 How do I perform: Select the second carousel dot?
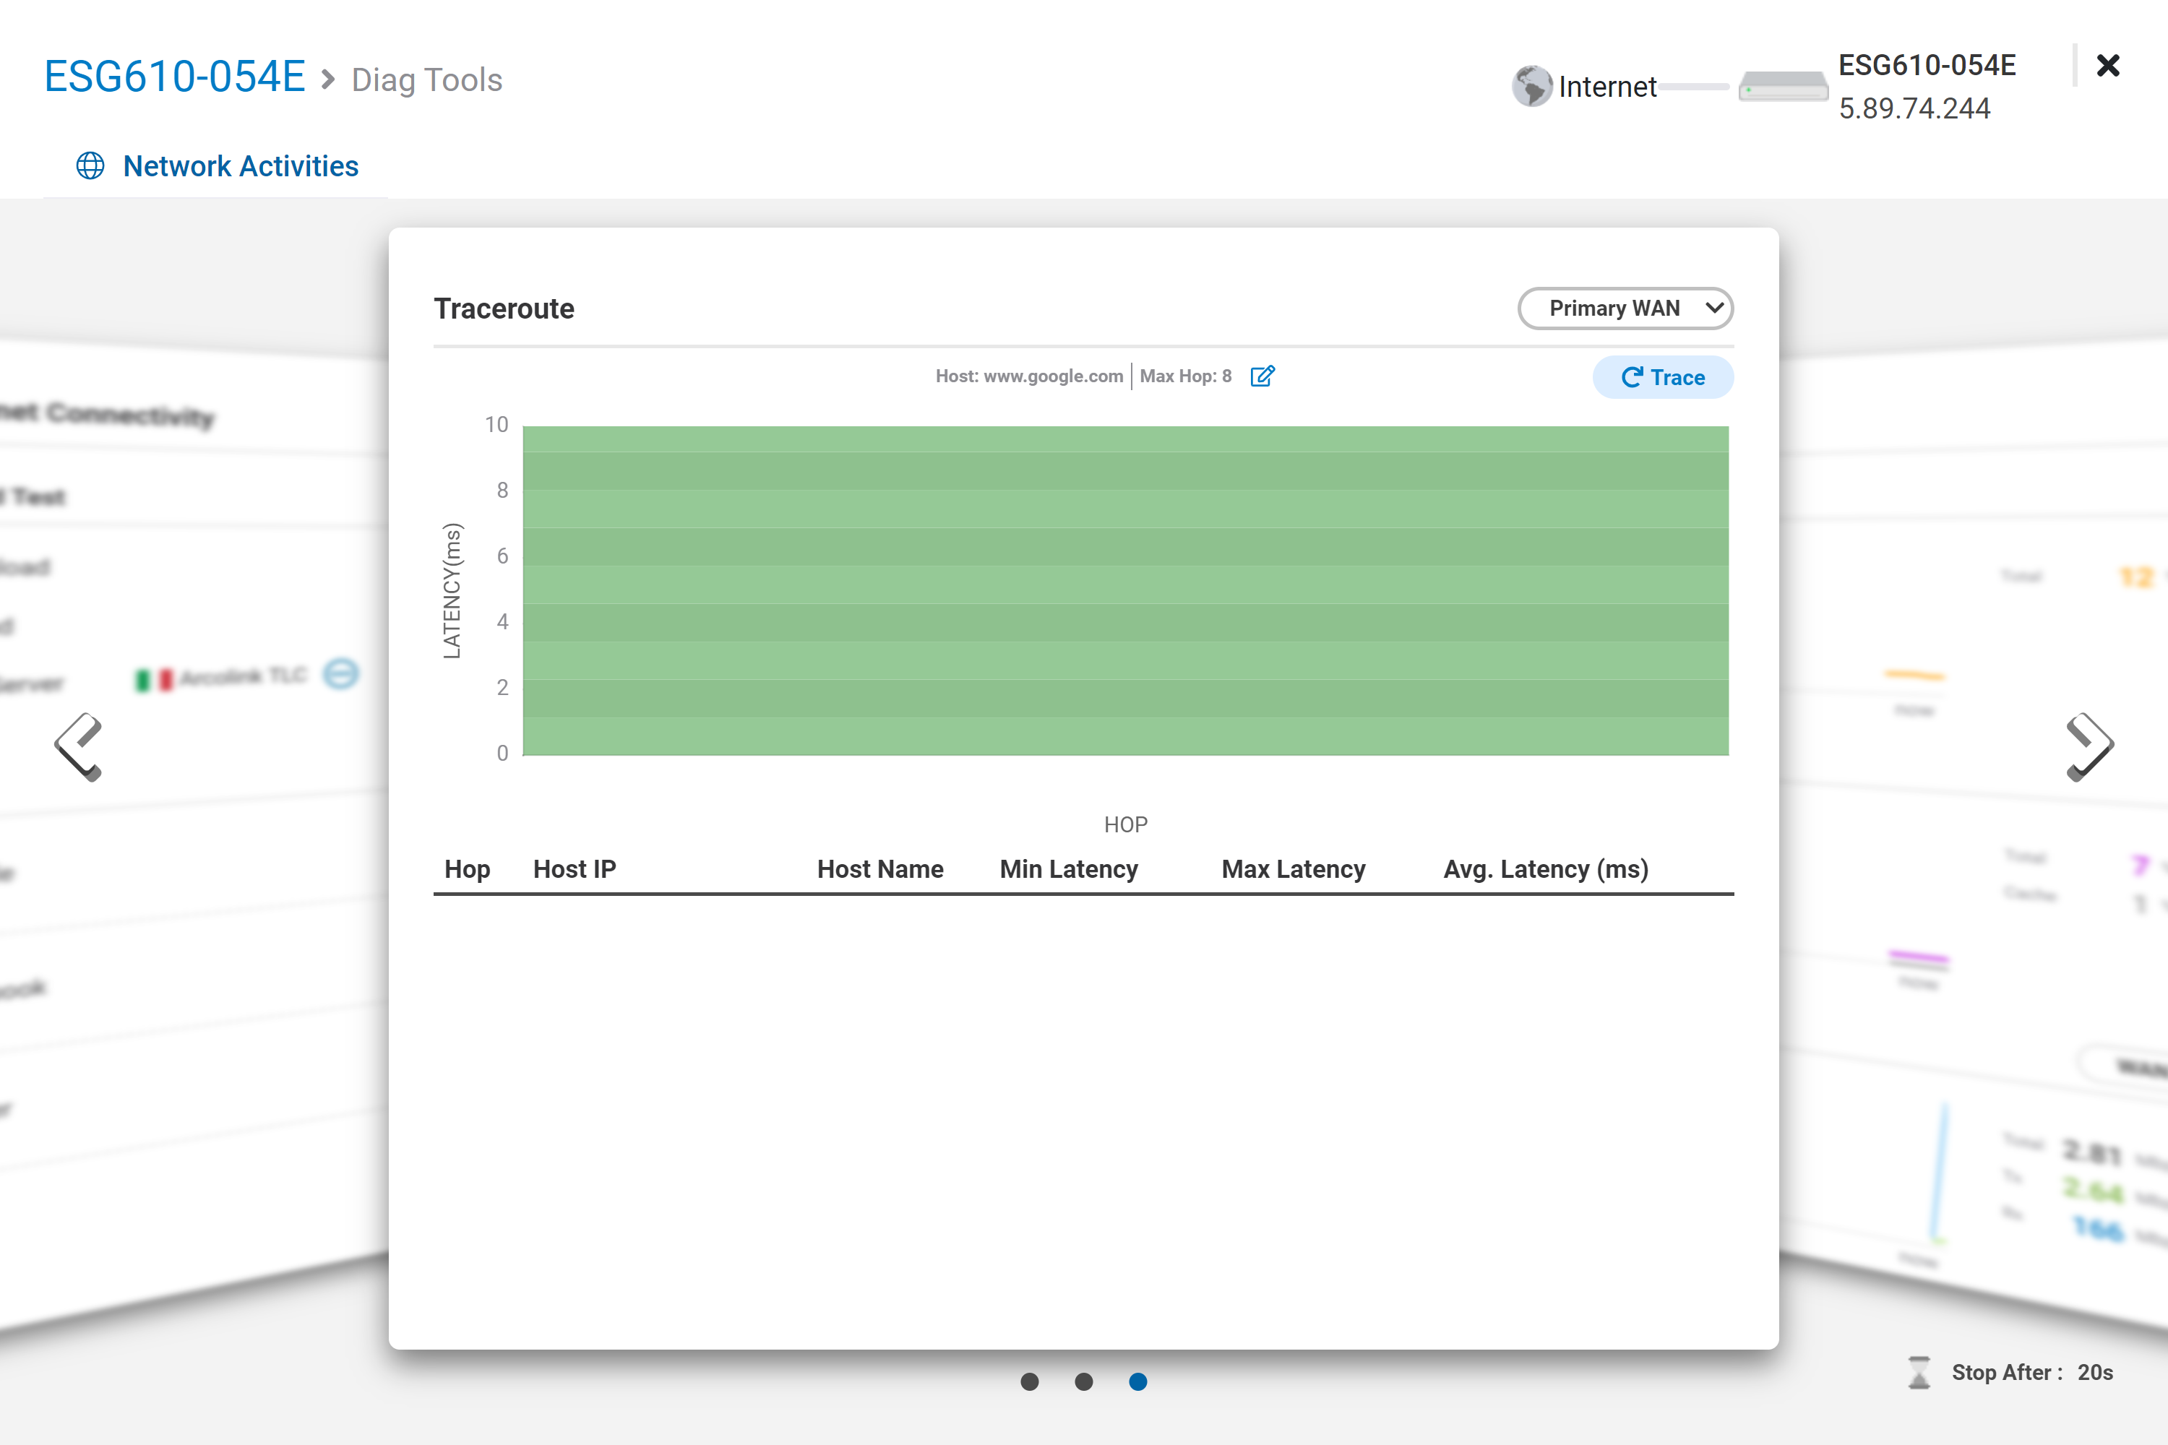point(1084,1381)
